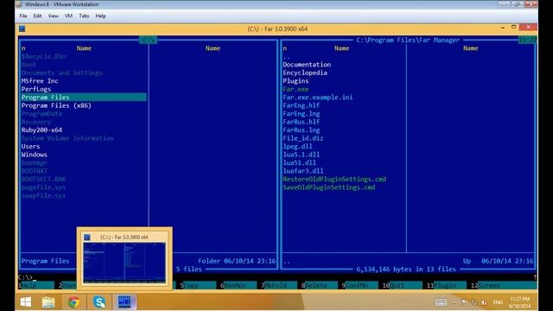Select RestoreOldPluginSettings.cmd file
Screen dimensions: 553x311
tap(334, 179)
